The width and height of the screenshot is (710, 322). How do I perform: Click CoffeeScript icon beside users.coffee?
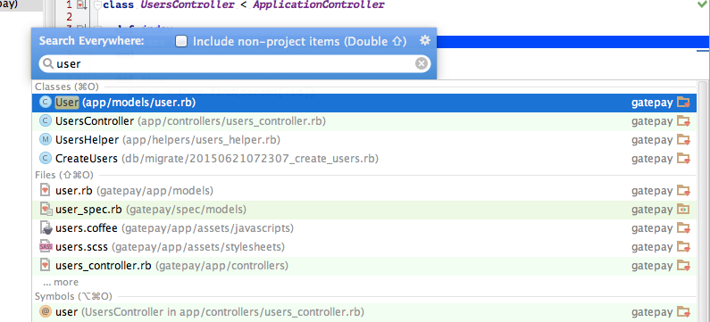tap(46, 228)
